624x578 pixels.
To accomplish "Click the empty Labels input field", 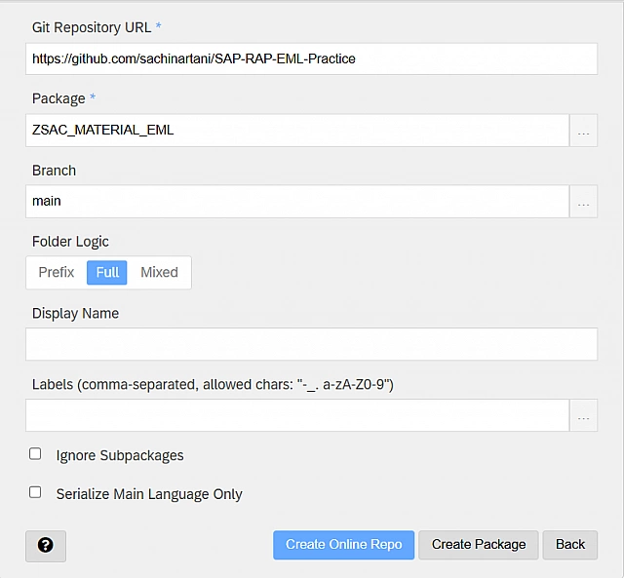I will [296, 415].
